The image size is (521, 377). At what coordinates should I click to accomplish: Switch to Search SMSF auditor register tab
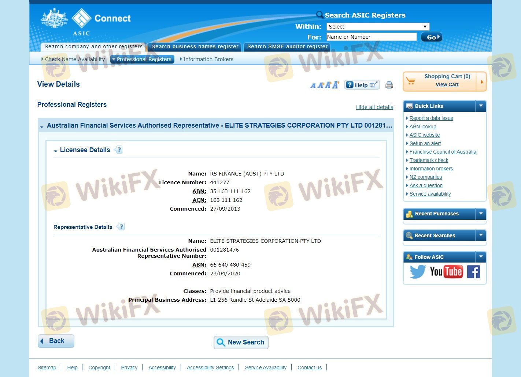coord(287,47)
